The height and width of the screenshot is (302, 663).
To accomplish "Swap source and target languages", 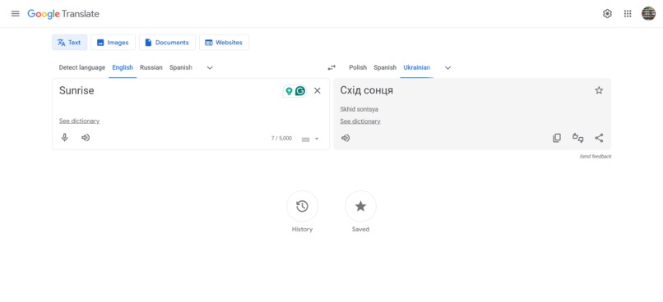I will point(331,67).
